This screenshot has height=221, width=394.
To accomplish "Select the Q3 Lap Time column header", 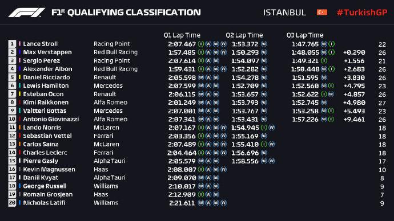I will [x=305, y=35].
